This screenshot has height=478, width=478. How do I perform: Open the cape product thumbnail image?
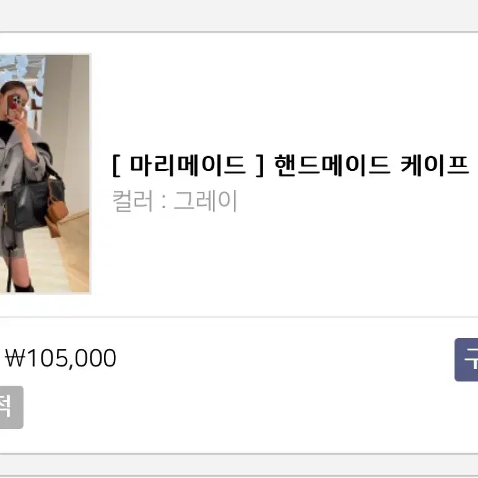coord(45,174)
